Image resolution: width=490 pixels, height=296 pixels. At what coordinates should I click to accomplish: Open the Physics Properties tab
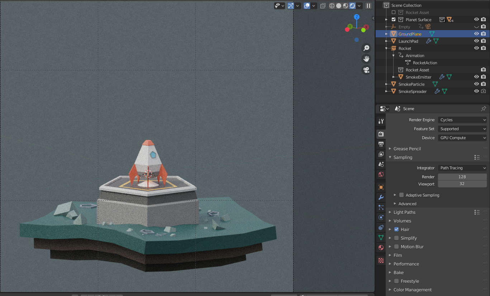tap(380, 217)
